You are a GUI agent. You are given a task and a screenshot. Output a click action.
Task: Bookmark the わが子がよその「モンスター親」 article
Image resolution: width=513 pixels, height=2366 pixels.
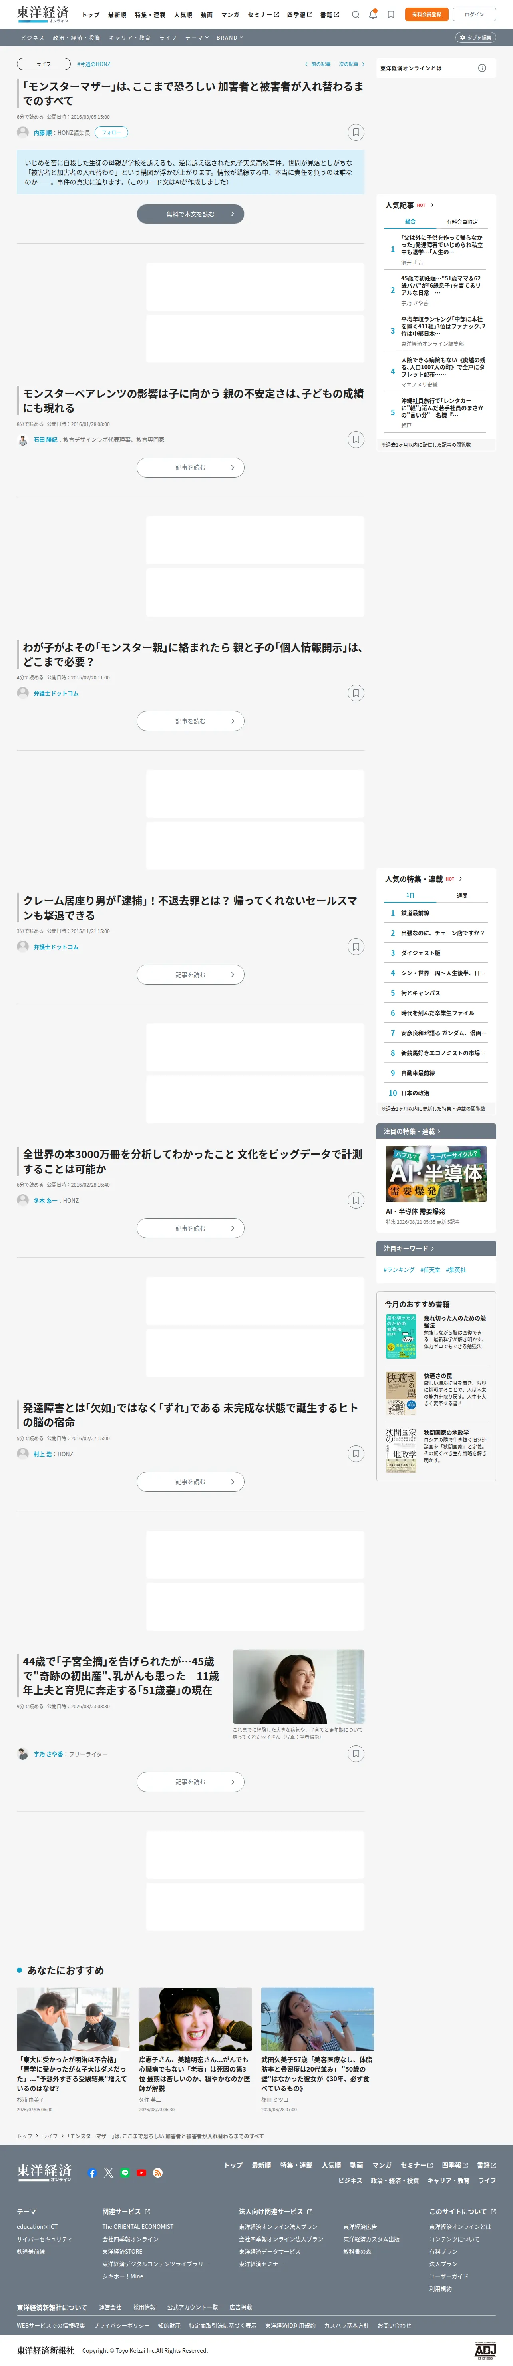tap(356, 693)
